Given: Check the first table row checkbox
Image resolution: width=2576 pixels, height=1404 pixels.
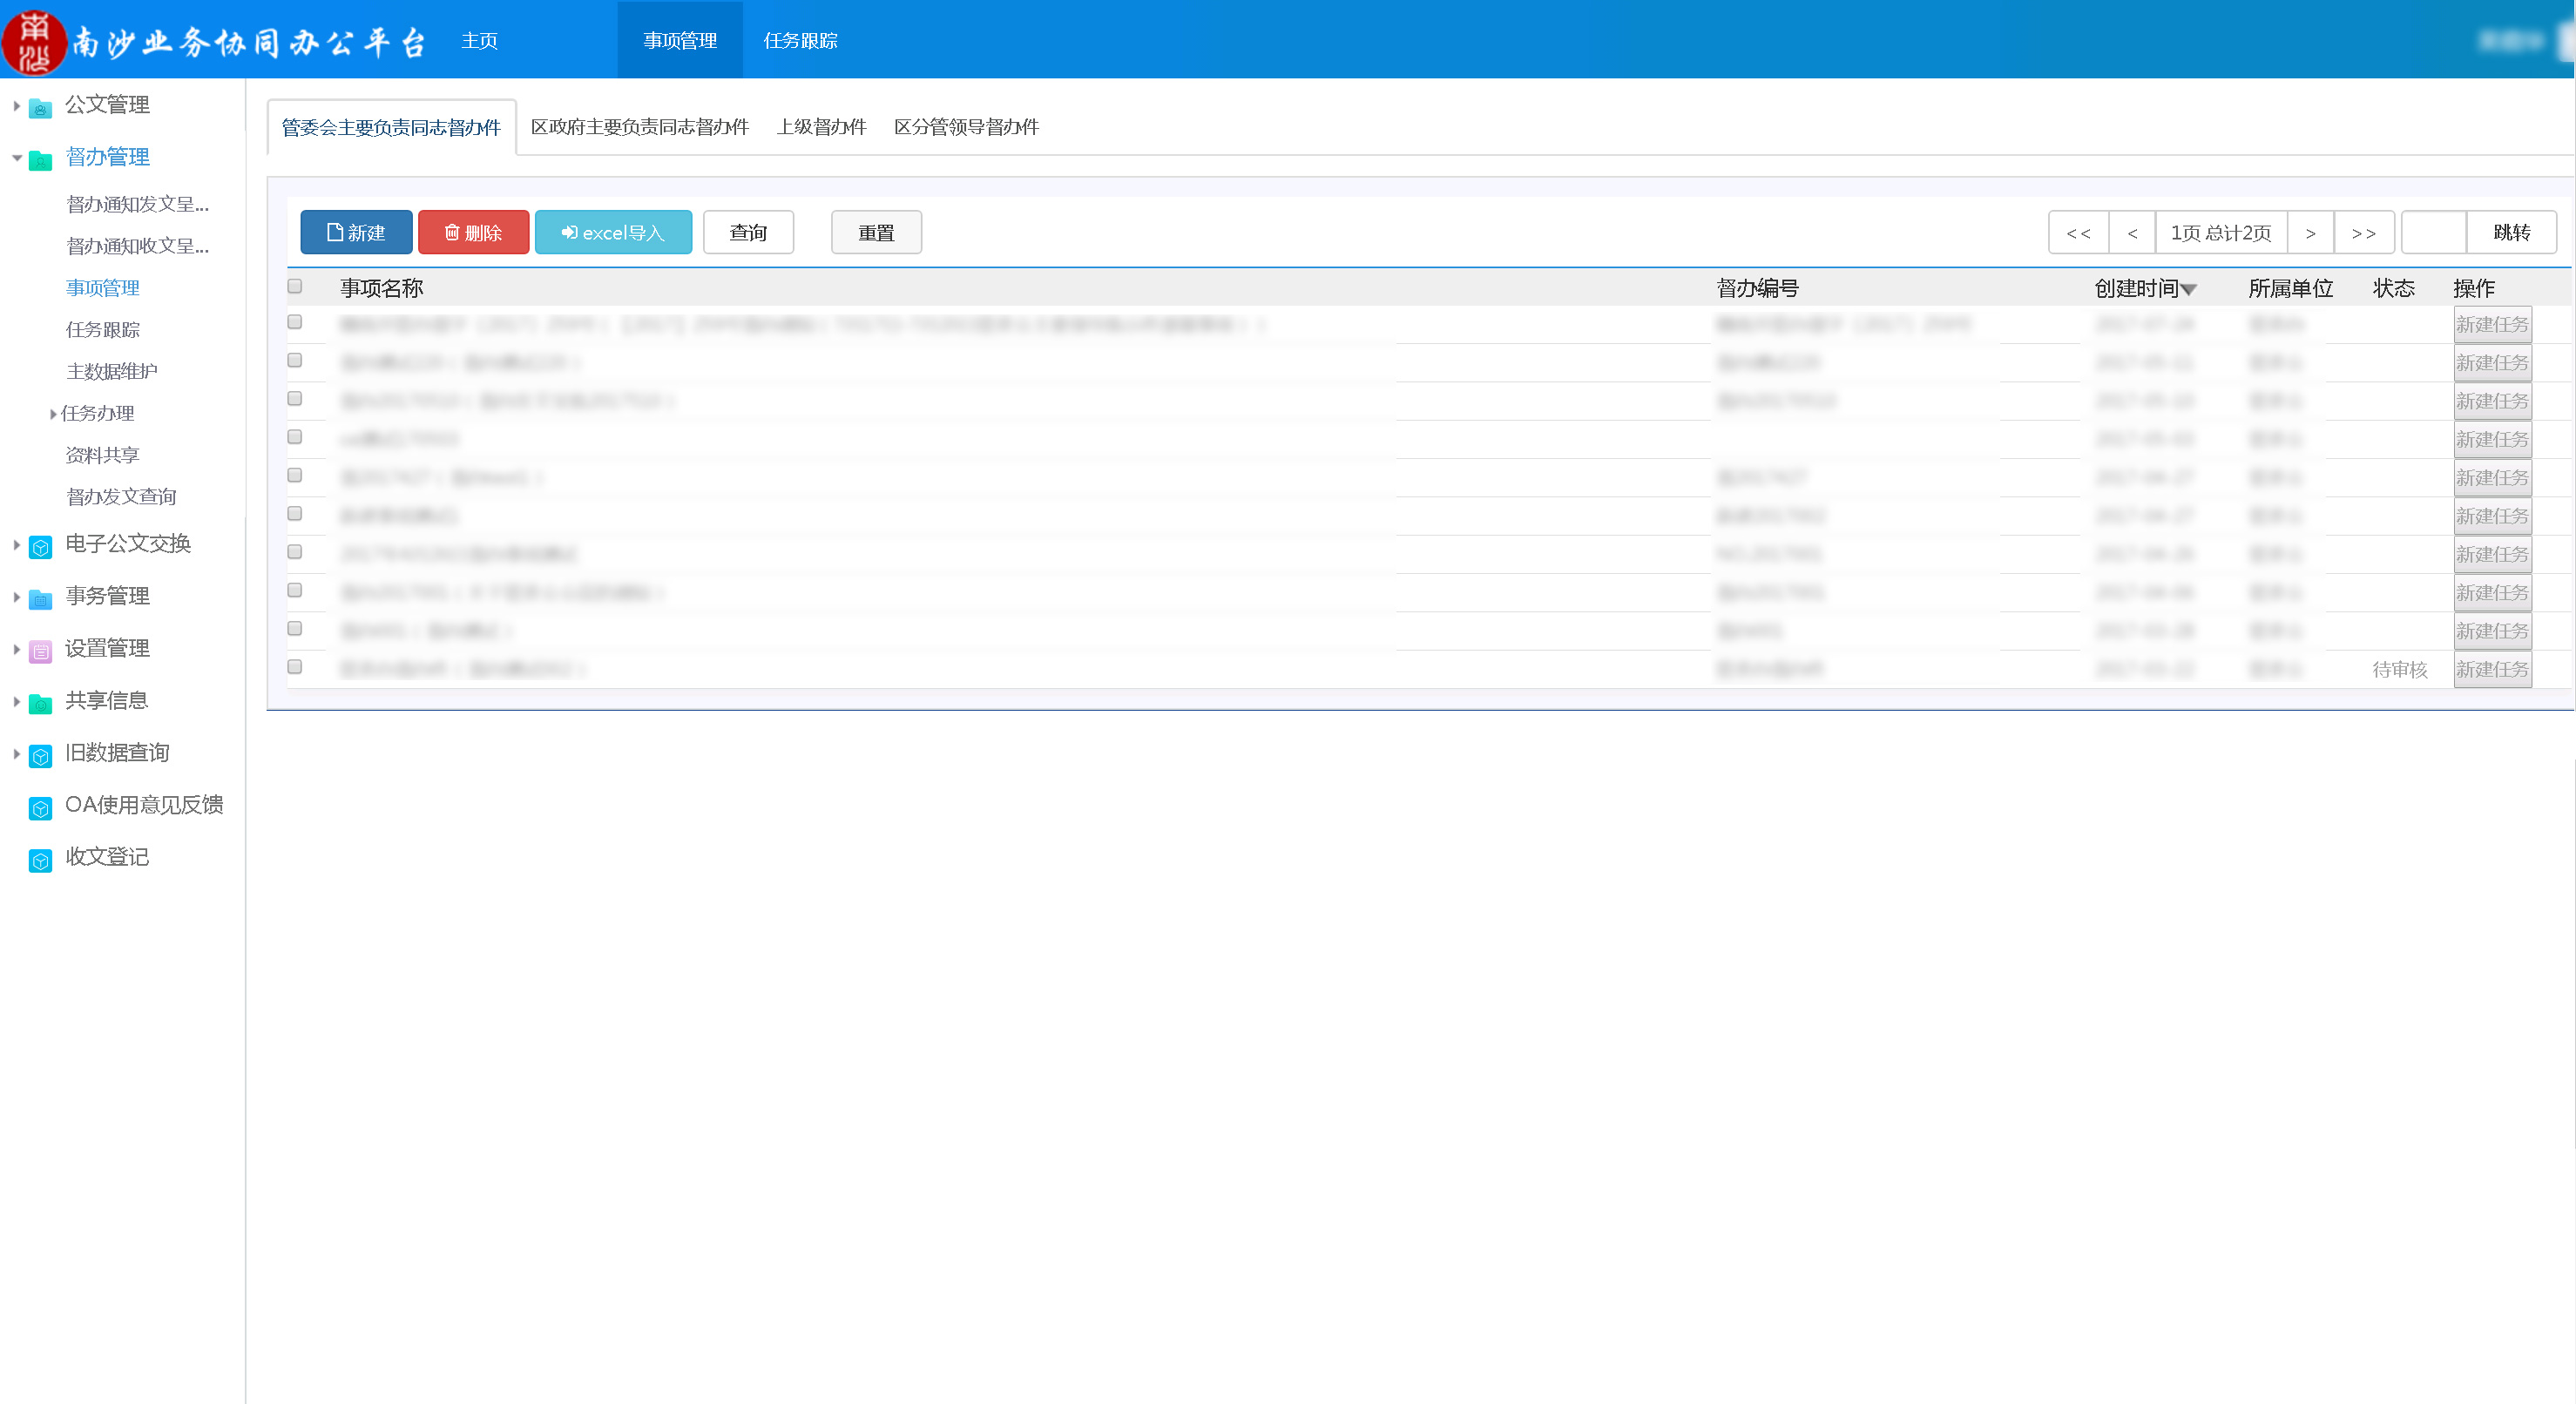Looking at the screenshot, I should (x=294, y=322).
